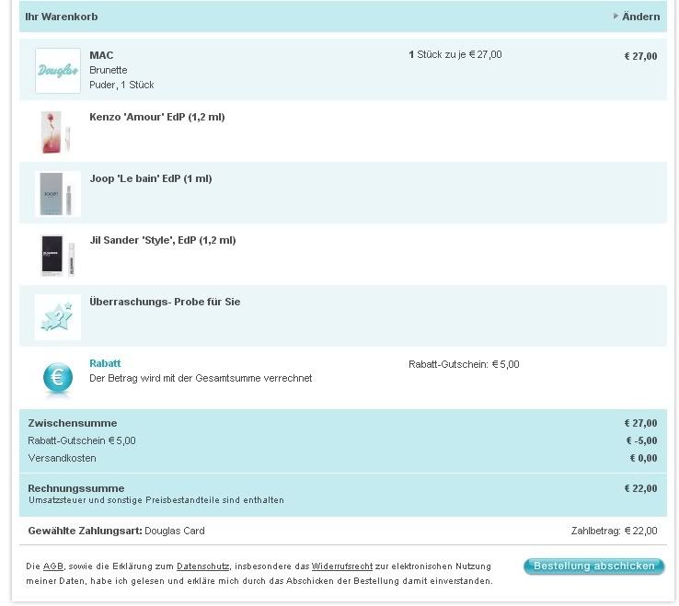The image size is (679, 606).
Task: Submit order with Bestellung abschicken button
Action: pos(593,566)
